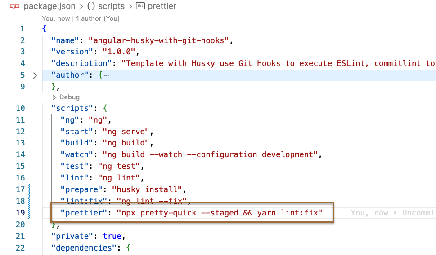Screen dimensions: 436x255
Task: Open the prettier breadcrumb symbol
Action: pyautogui.click(x=162, y=6)
